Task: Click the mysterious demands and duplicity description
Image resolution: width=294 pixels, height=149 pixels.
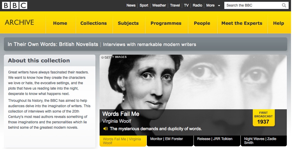Action: [x=156, y=129]
